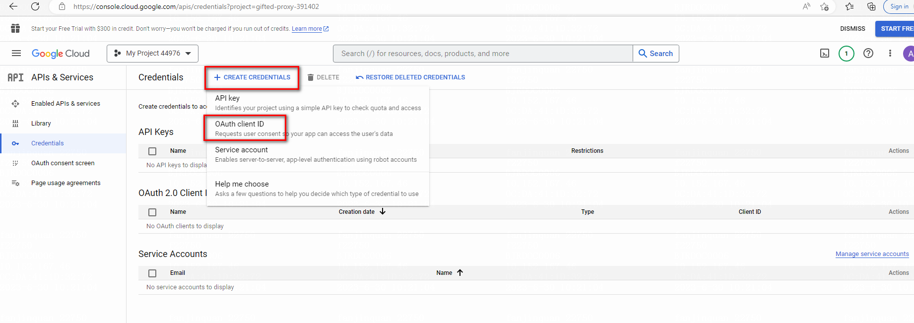914x323 pixels.
Task: Click the Email column header in Service Accounts
Action: (x=178, y=273)
